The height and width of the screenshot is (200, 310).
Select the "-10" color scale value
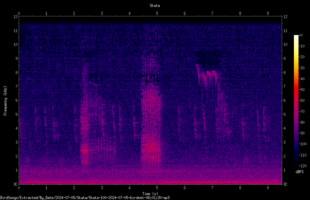click(302, 46)
